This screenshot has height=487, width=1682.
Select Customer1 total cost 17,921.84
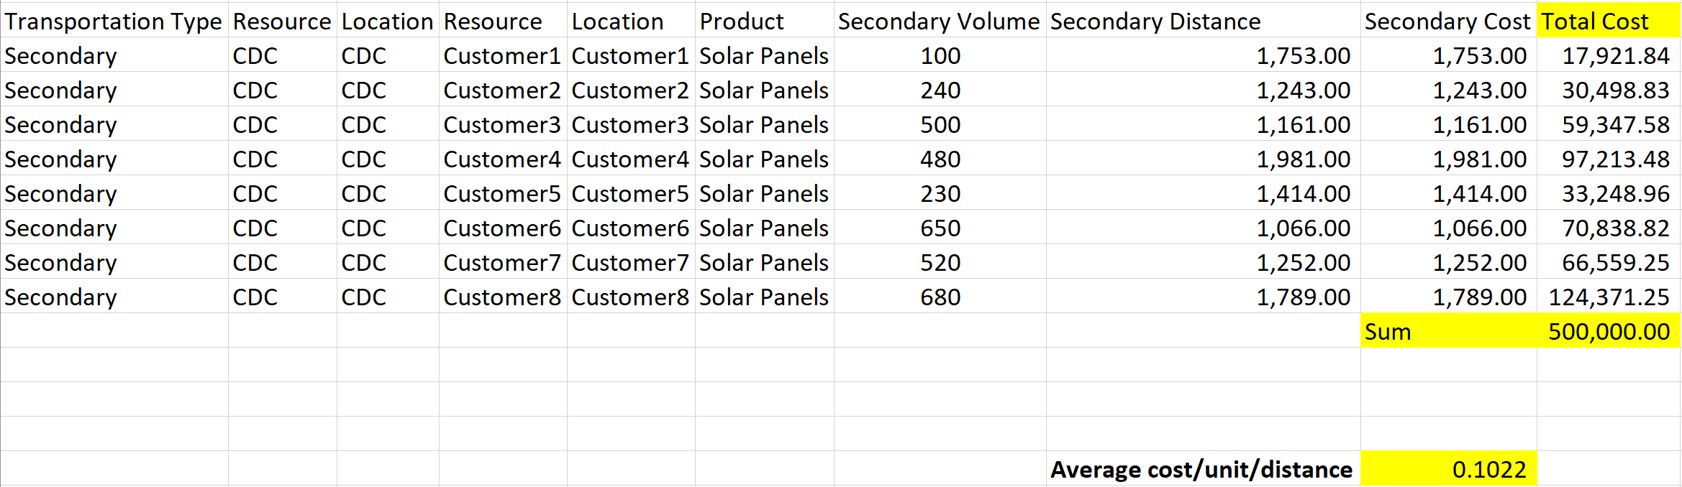1609,55
